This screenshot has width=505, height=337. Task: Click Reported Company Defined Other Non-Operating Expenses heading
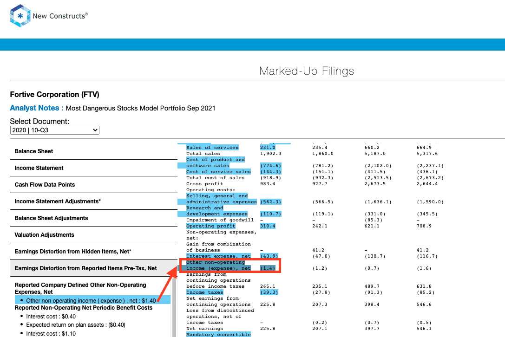click(x=80, y=288)
